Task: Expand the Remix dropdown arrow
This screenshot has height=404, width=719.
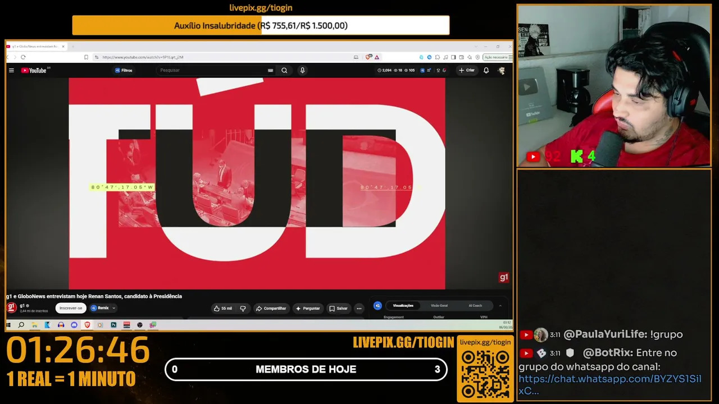Action: pos(113,308)
